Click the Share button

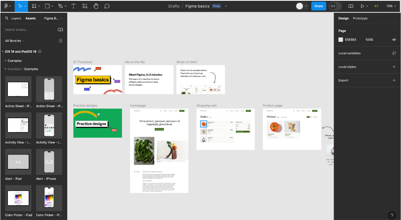tap(319, 6)
